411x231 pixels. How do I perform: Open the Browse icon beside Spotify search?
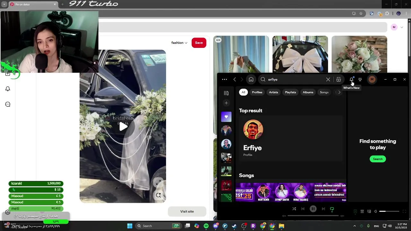click(x=338, y=80)
